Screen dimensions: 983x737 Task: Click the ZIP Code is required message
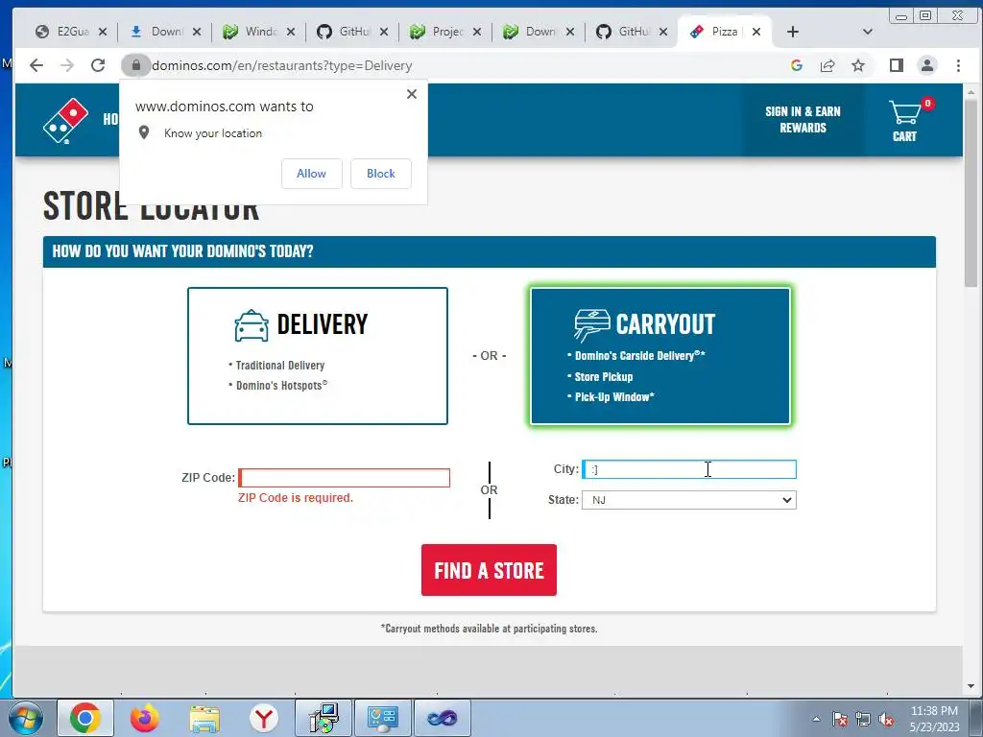[x=296, y=498]
